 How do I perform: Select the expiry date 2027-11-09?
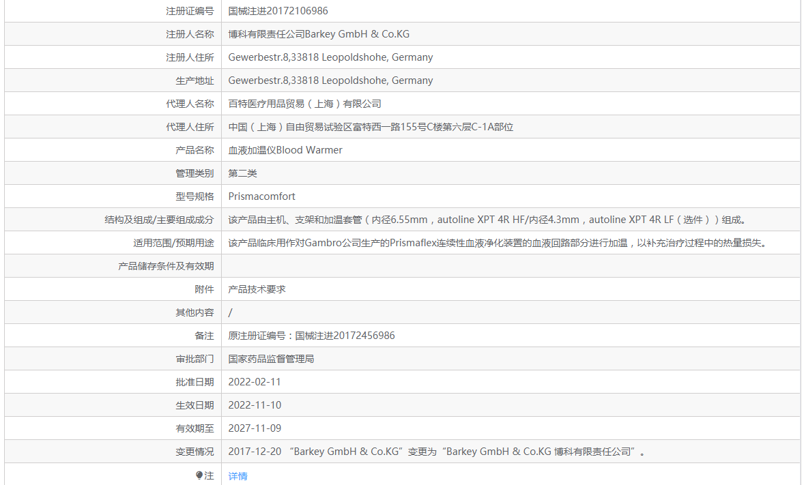[255, 428]
